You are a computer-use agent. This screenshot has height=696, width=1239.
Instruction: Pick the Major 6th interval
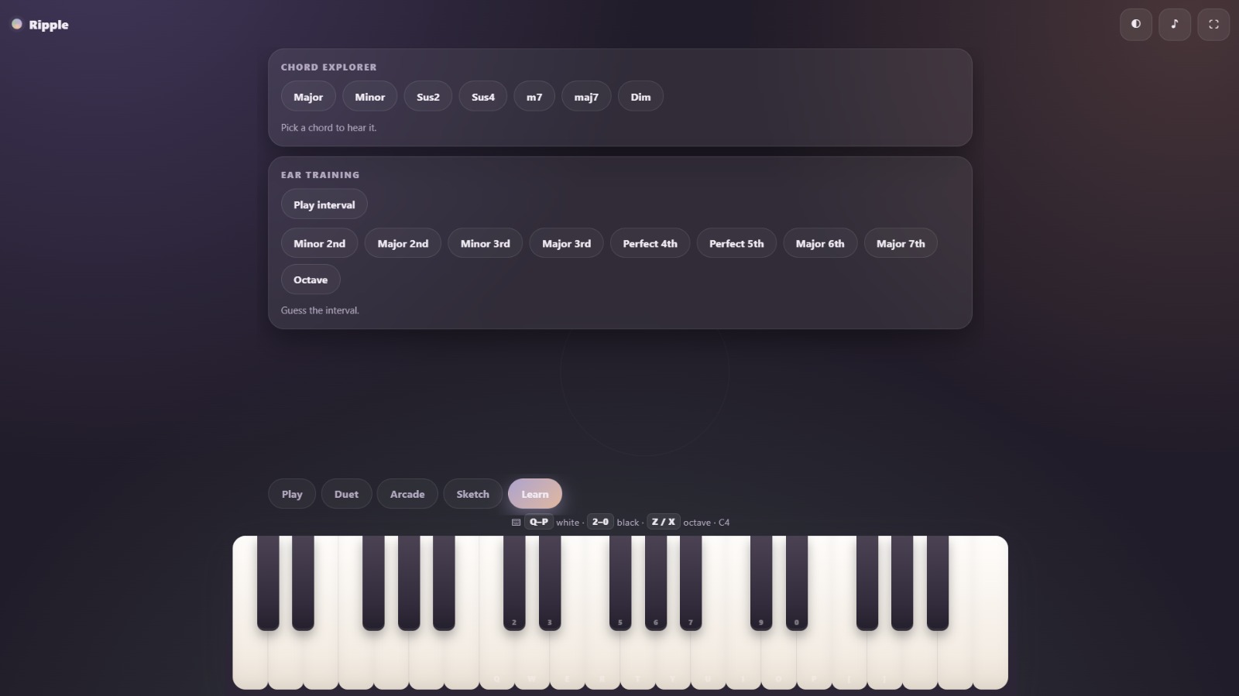pyautogui.click(x=820, y=243)
